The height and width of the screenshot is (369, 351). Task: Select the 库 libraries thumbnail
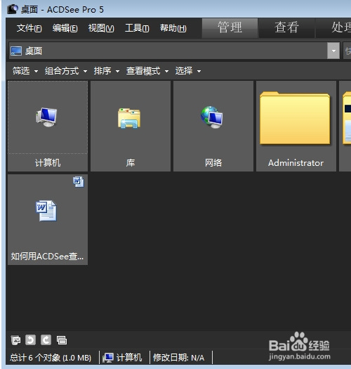131,126
